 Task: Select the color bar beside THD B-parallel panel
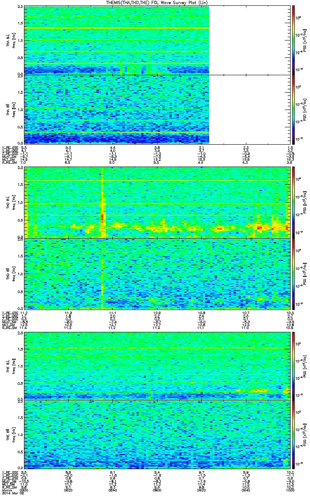[293, 273]
